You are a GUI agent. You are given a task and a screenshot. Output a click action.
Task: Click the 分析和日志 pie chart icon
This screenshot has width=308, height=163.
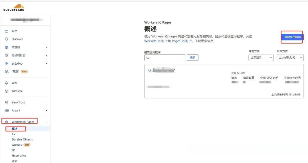pyautogui.click(x=7, y=55)
